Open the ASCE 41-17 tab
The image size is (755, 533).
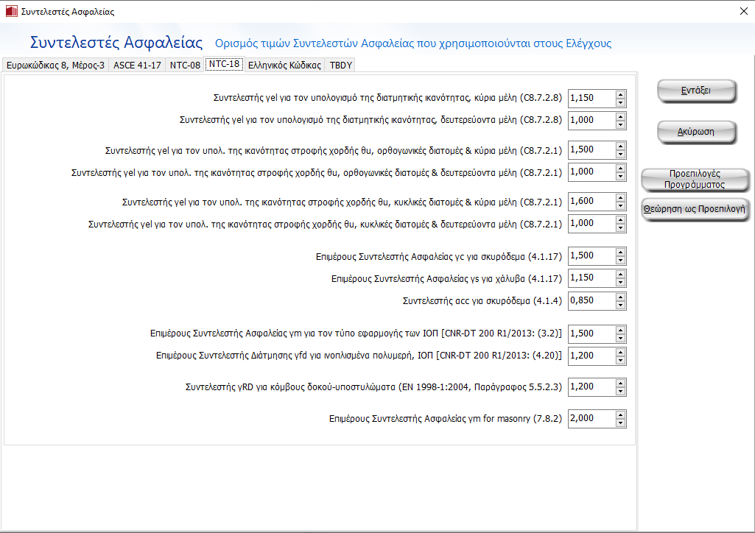[137, 65]
